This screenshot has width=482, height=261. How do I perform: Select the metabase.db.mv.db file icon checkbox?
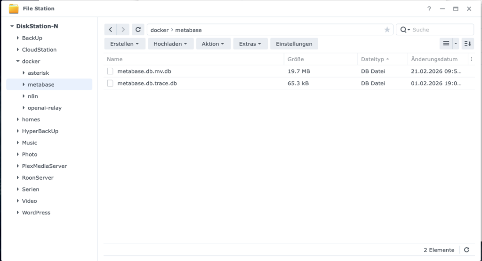pyautogui.click(x=110, y=71)
